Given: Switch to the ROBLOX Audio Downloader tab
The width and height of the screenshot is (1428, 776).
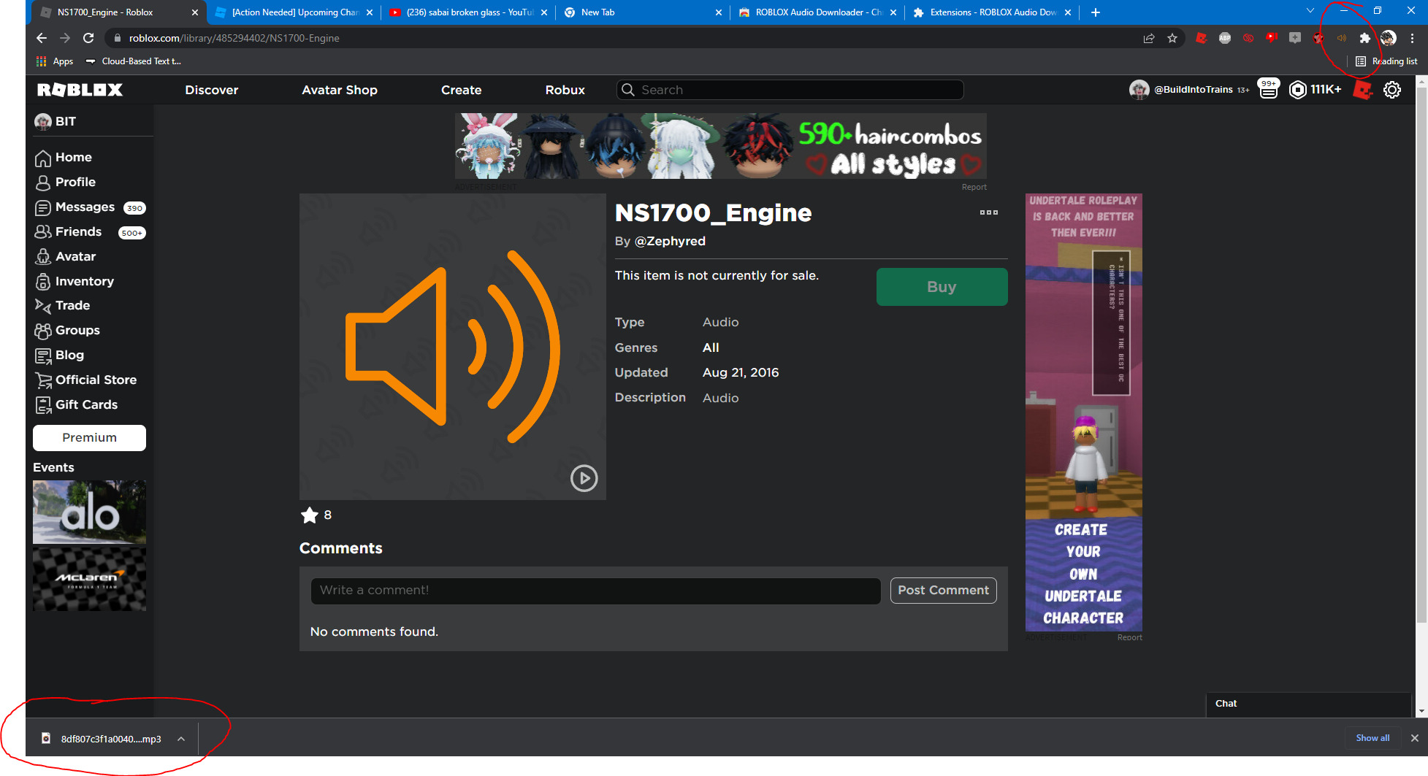Looking at the screenshot, I should (x=817, y=12).
